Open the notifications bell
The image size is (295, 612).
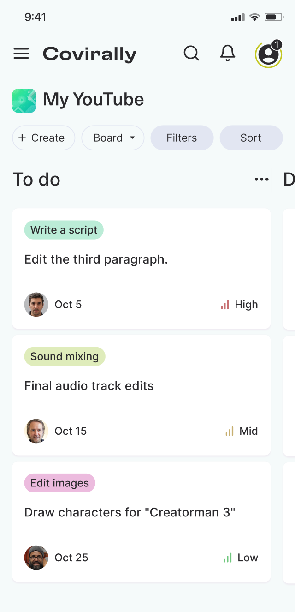click(x=228, y=54)
